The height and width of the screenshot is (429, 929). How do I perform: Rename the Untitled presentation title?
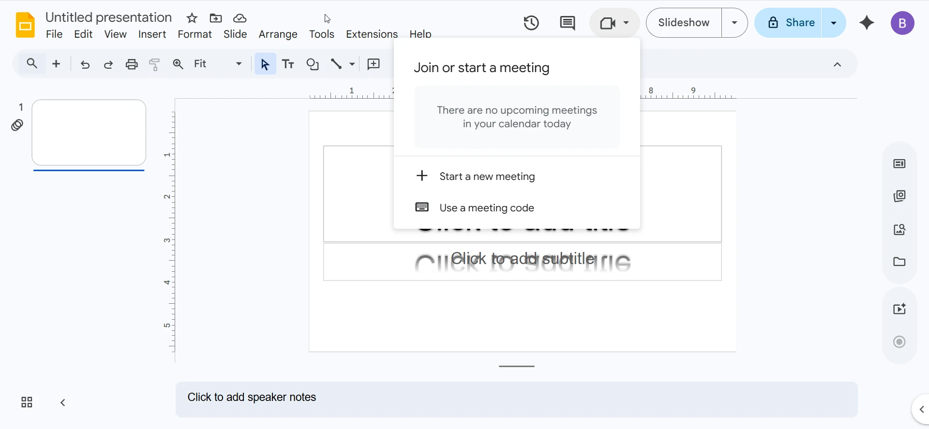coord(108,17)
